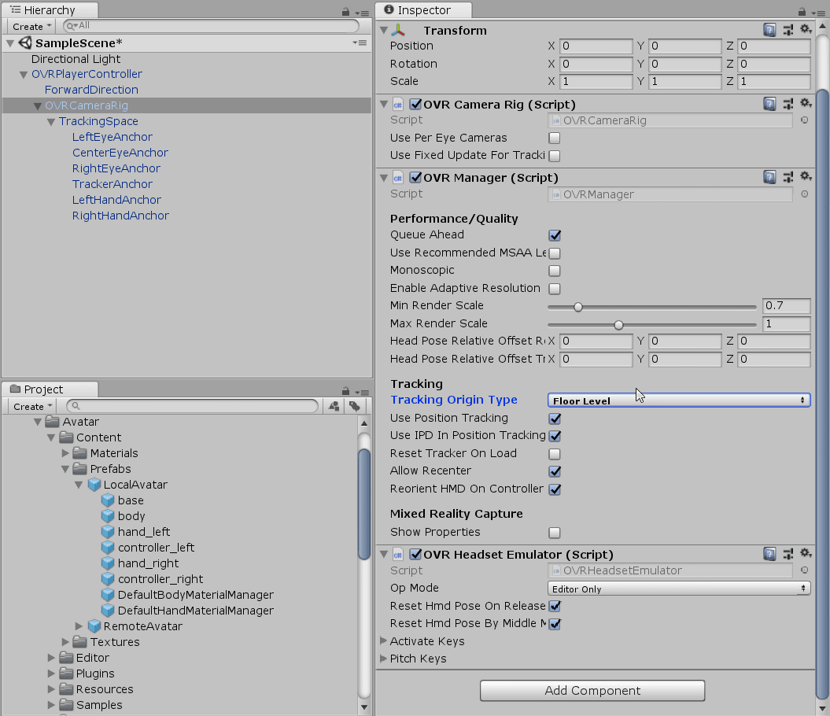Image resolution: width=830 pixels, height=716 pixels.
Task: Expand Materials folder arrow
Action: pyautogui.click(x=65, y=452)
